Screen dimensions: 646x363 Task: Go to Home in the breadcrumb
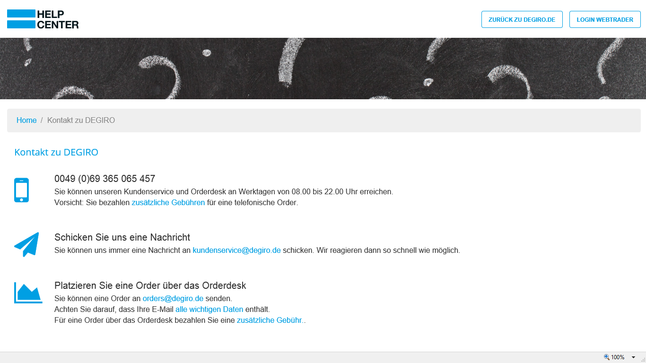pyautogui.click(x=26, y=121)
